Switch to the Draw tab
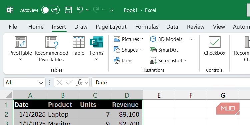This screenshot has width=250, height=125. pyautogui.click(x=81, y=27)
